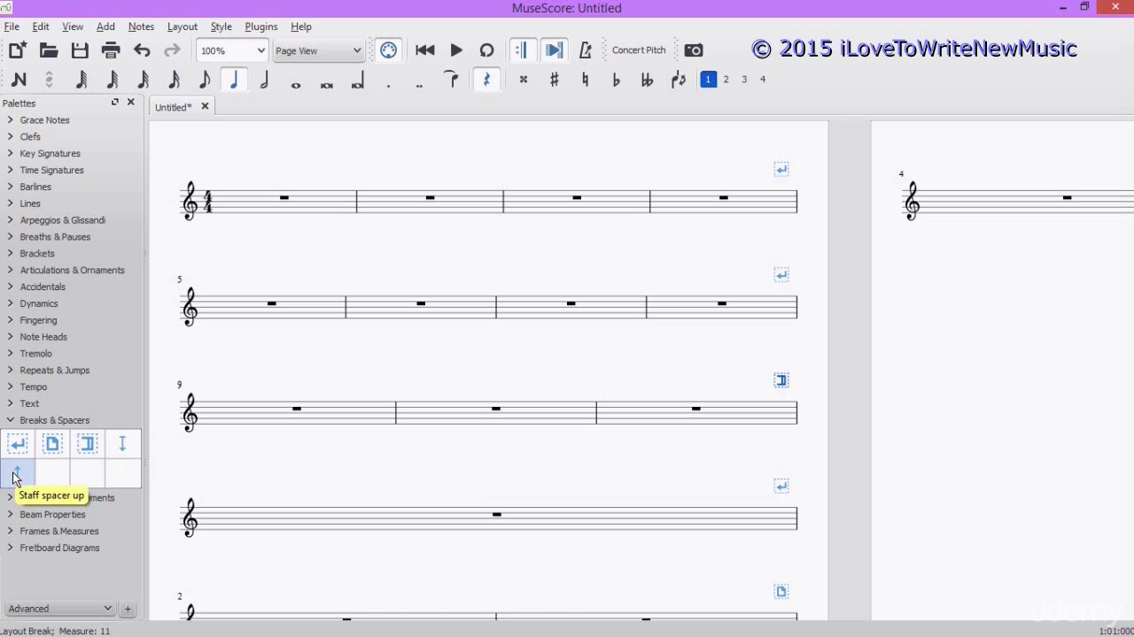Select voice 4 button
This screenshot has width=1134, height=637.
click(x=762, y=80)
